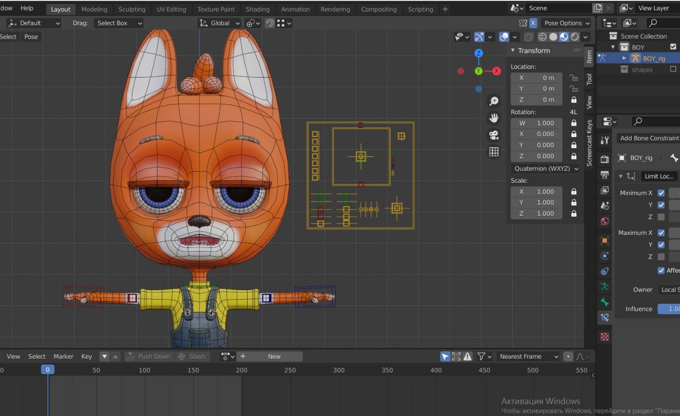Click the pan view hand icon
680x416 pixels.
click(x=494, y=117)
